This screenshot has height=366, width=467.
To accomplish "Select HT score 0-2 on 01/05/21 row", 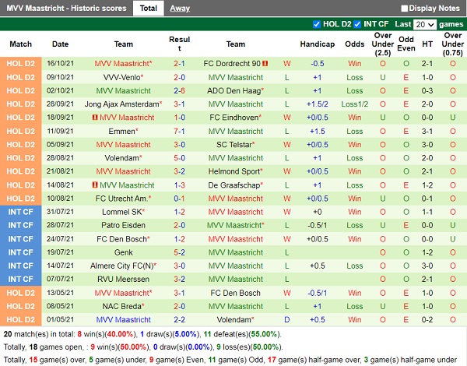I will coord(427,320).
